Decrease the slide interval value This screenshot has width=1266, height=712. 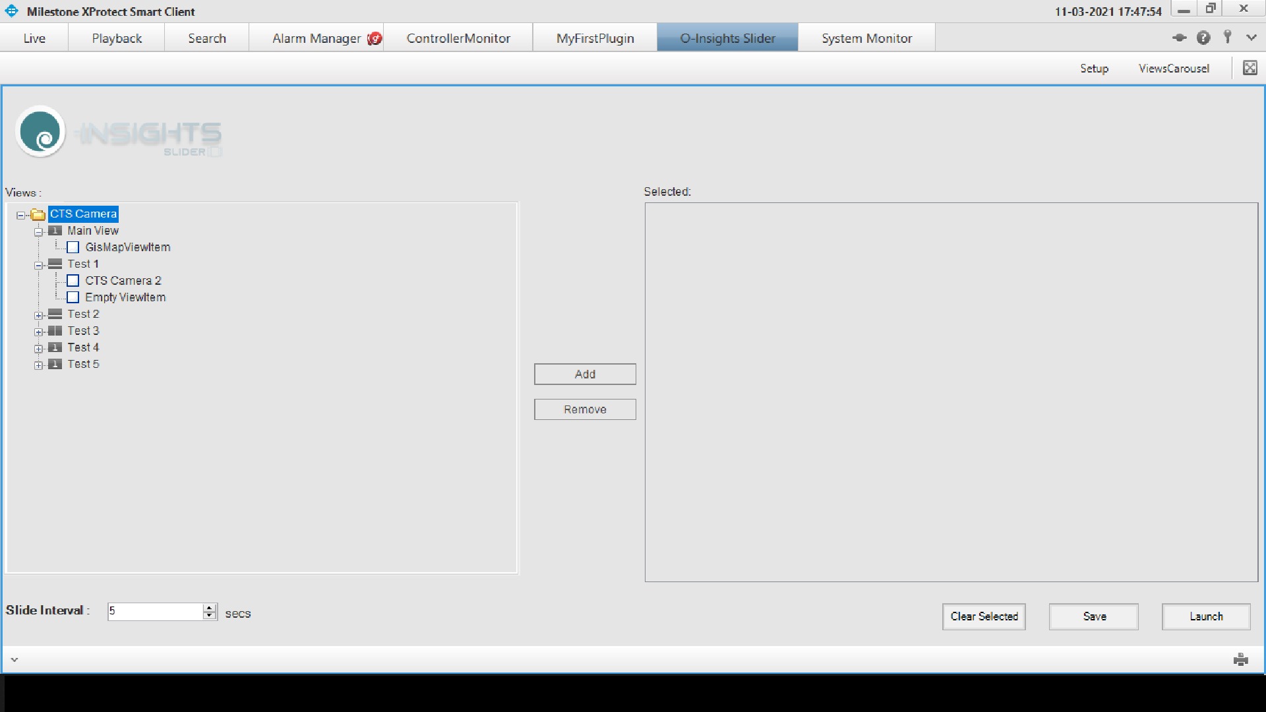pos(210,616)
